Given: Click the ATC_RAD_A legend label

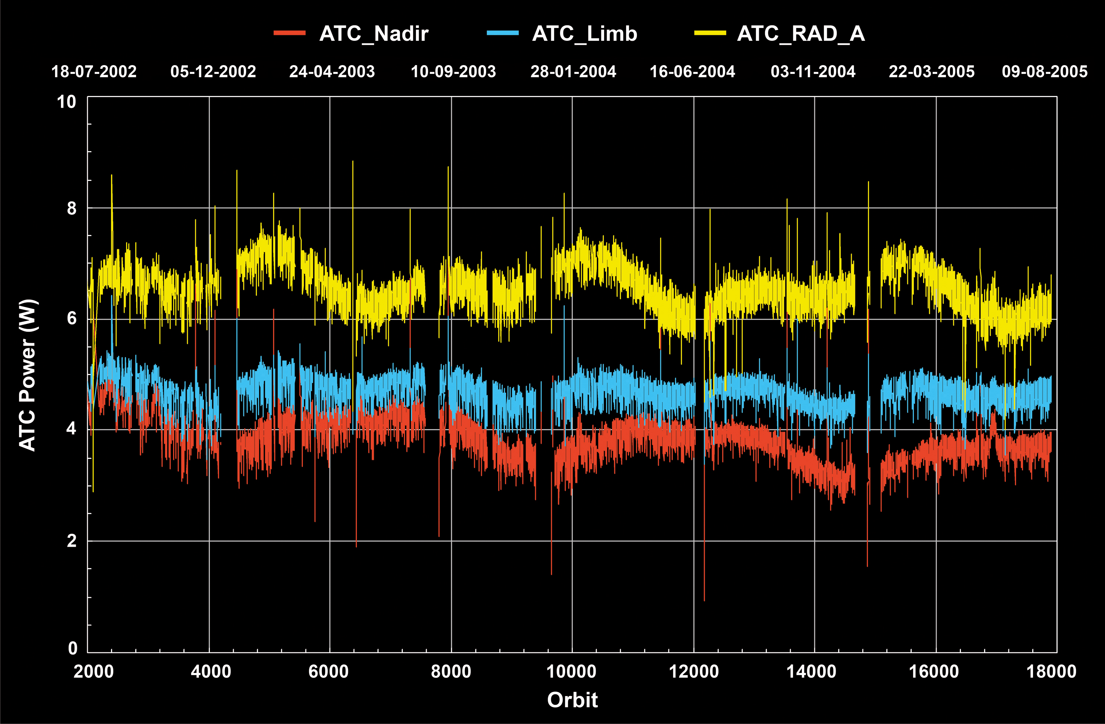Looking at the screenshot, I should [x=801, y=34].
